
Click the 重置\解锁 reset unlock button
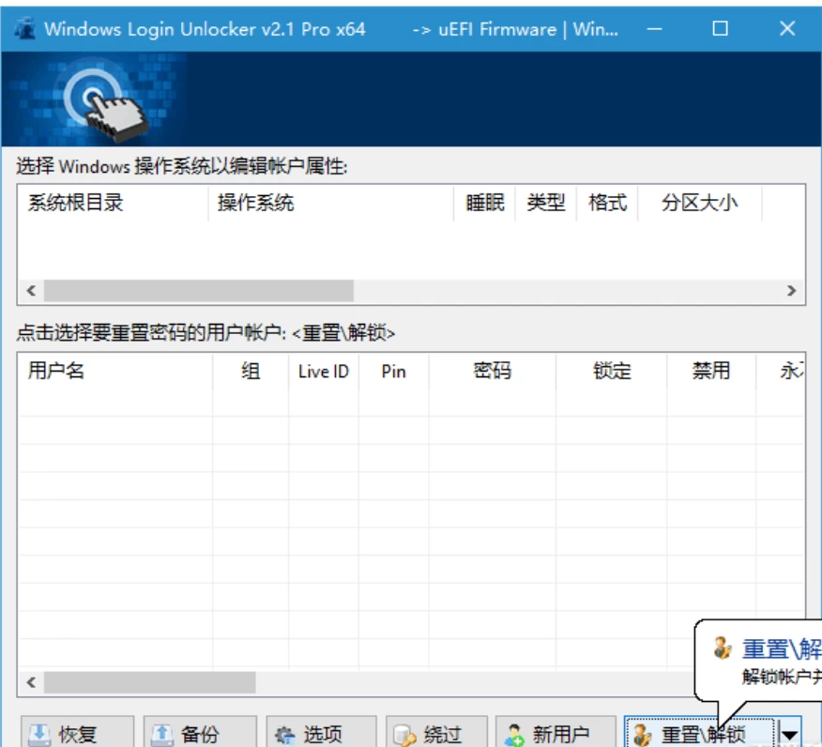[699, 733]
